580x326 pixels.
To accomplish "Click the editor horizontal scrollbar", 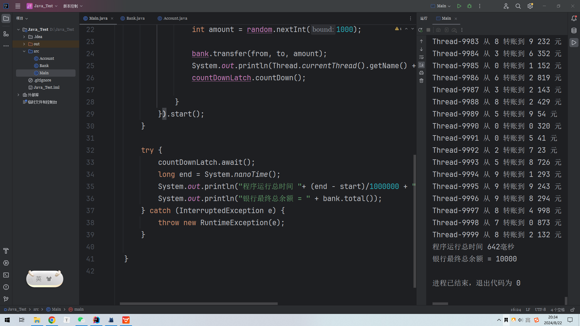I will click(x=198, y=304).
